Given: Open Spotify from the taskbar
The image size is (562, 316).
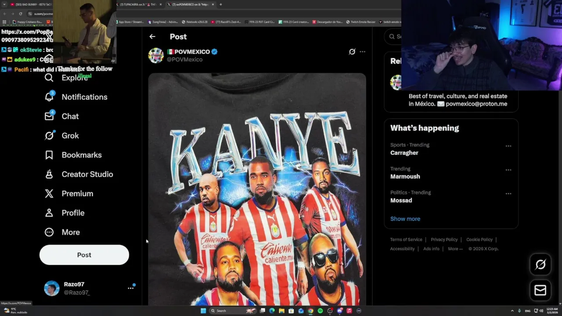Looking at the screenshot, I should click(x=320, y=311).
